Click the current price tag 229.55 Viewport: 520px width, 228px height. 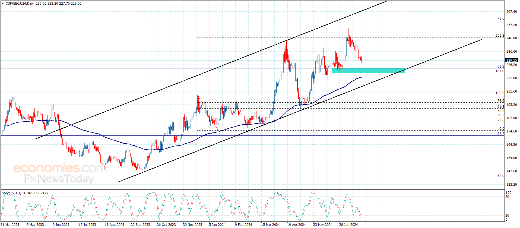coord(512,60)
